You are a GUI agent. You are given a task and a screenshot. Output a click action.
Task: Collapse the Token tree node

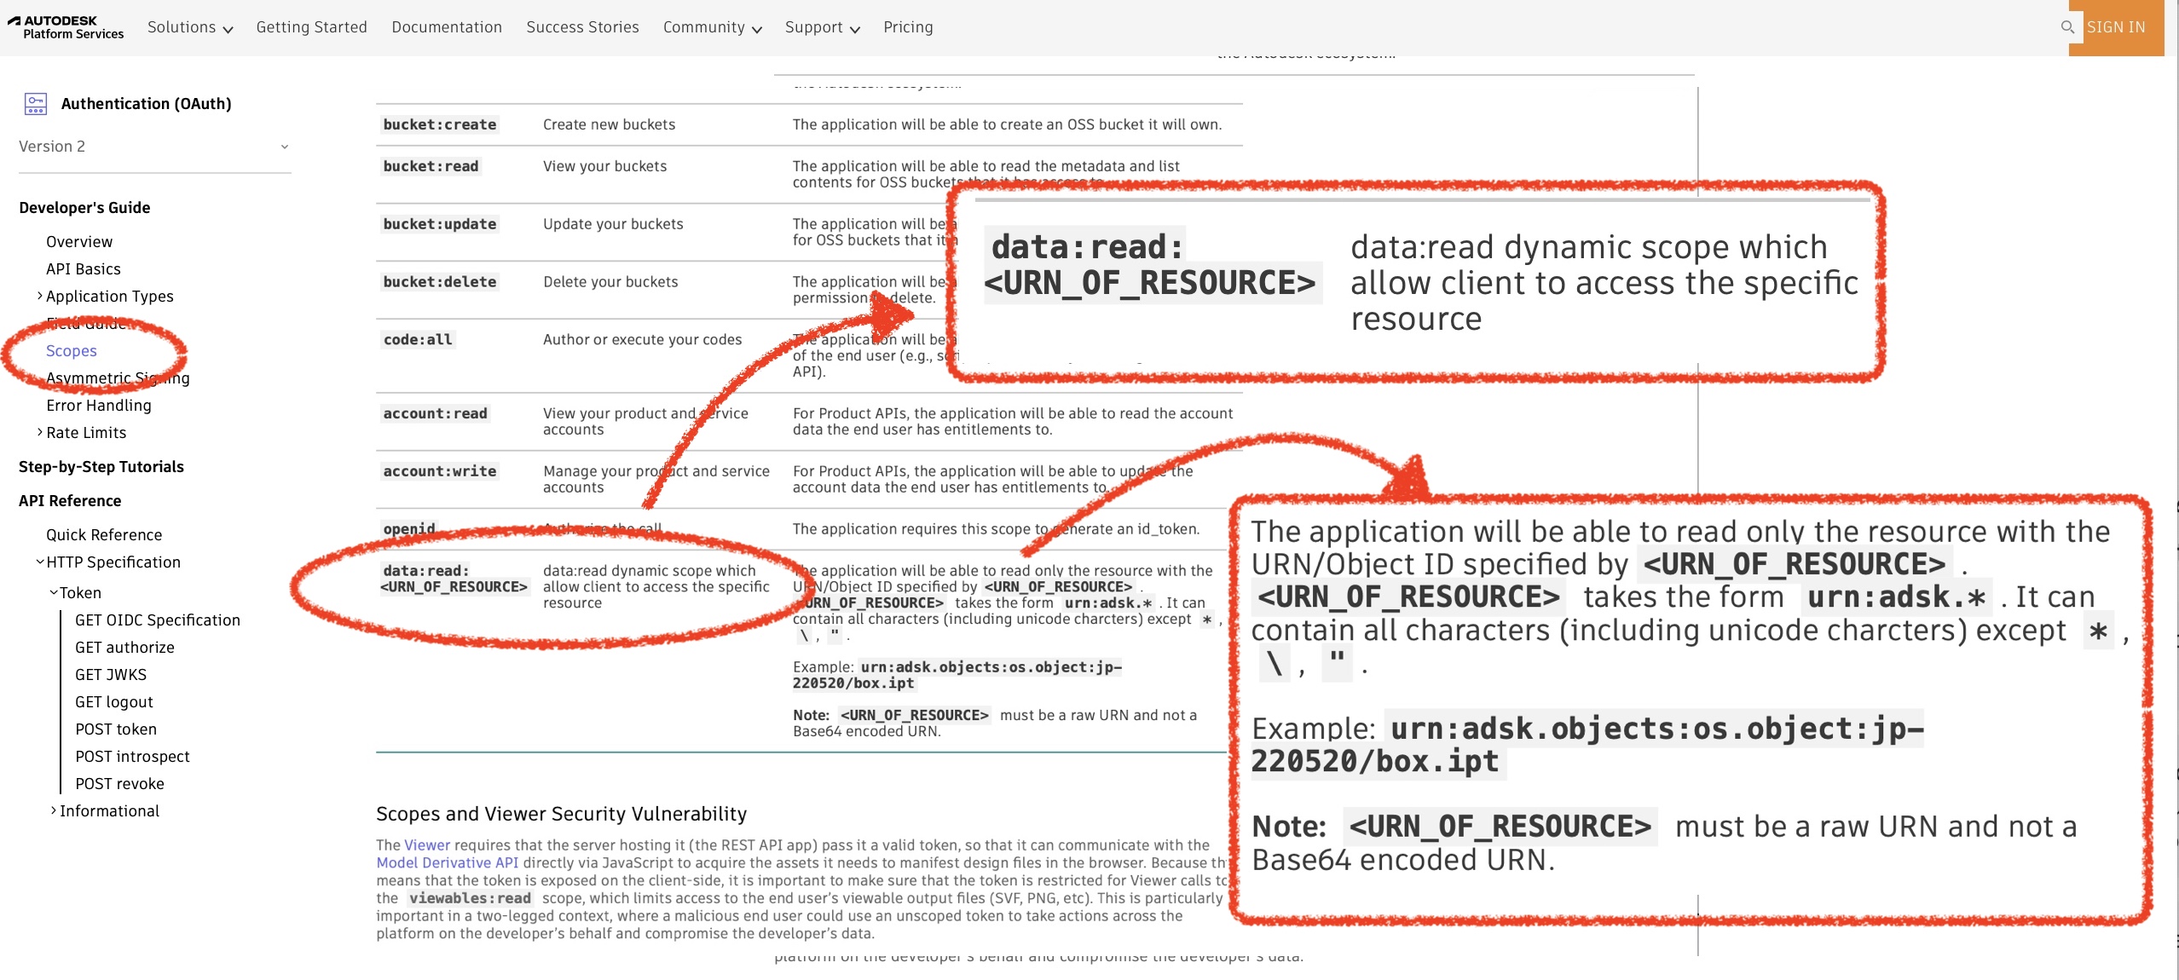point(54,592)
